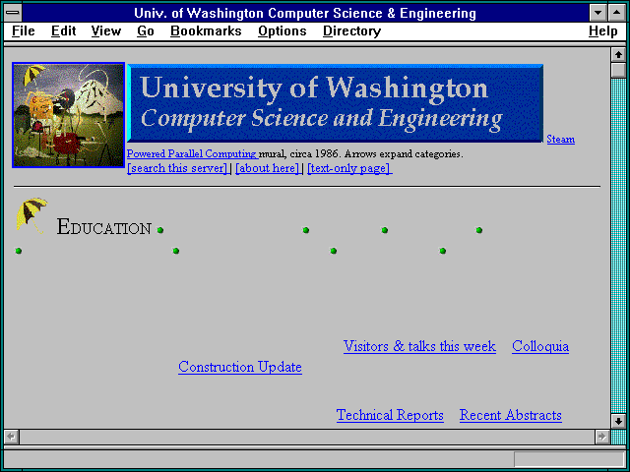
Task: Open the search this server link
Action: 177,168
